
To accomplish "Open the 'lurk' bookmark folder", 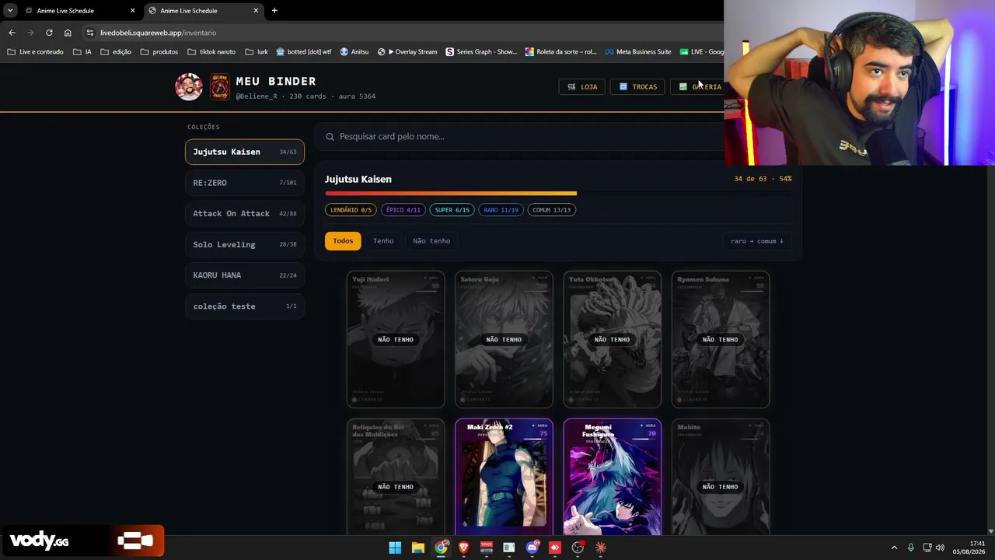I will (x=256, y=52).
